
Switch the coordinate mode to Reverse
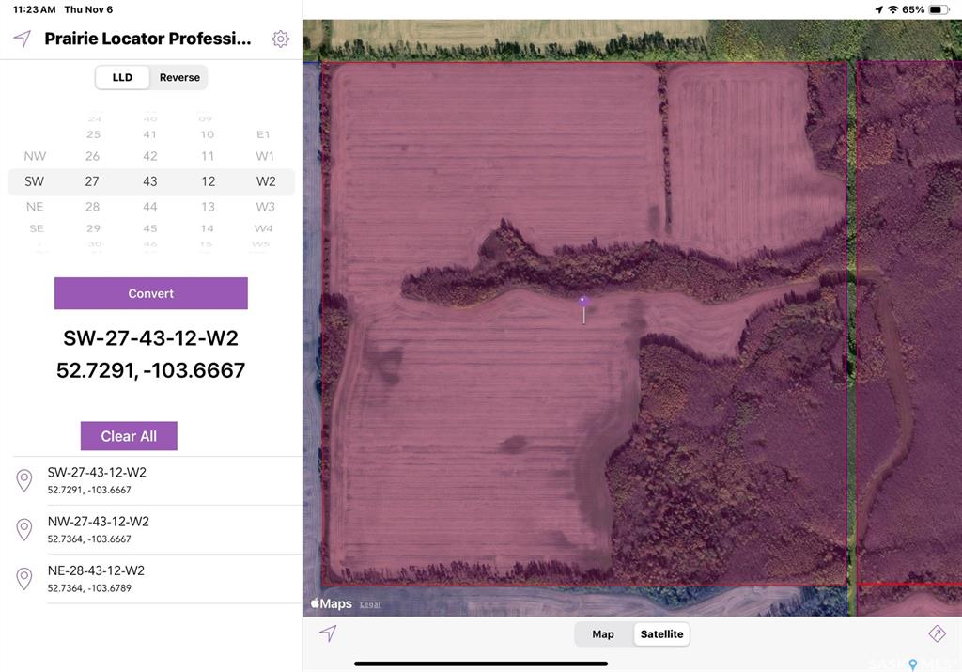178,77
